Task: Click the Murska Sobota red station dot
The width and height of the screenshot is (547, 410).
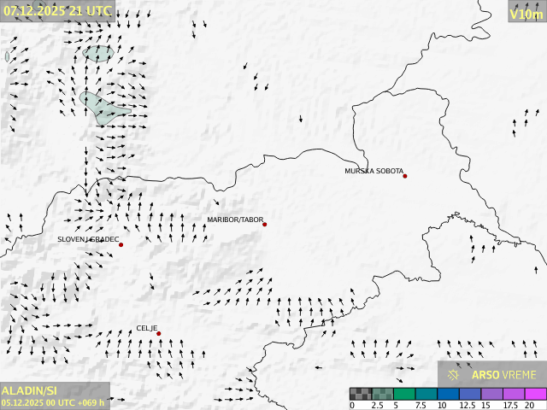Action: 405,176
